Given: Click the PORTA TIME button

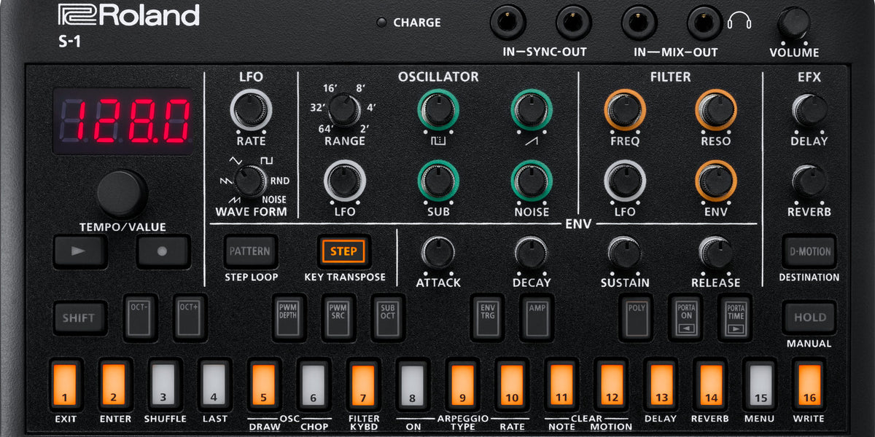Looking at the screenshot, I should point(734,317).
